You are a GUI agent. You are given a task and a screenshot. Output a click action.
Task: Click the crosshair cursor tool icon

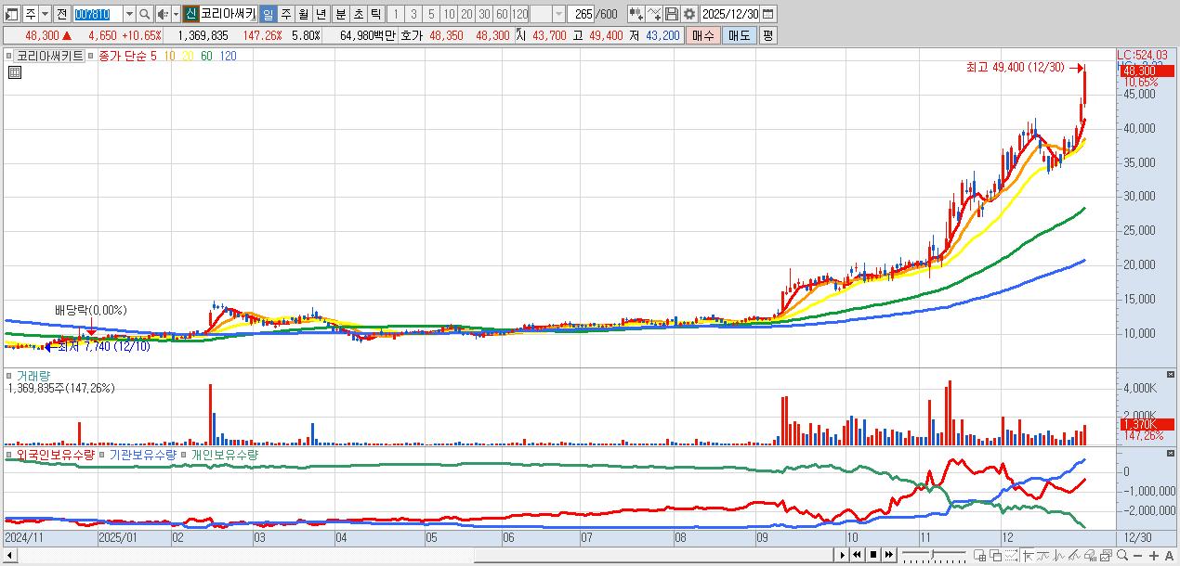1029,555
